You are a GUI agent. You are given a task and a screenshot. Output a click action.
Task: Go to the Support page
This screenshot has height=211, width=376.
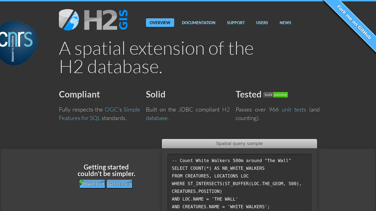click(236, 23)
